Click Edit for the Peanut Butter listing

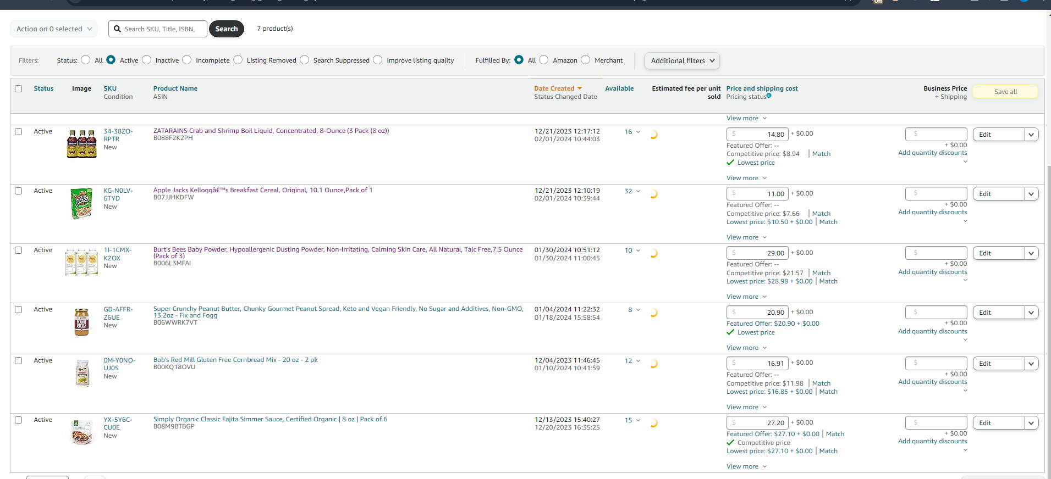point(999,313)
